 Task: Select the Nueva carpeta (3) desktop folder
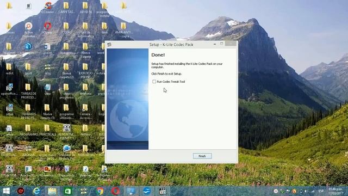(47, 112)
